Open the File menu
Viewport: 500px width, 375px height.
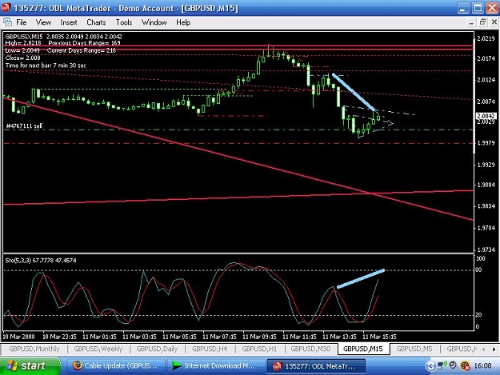[x=22, y=22]
